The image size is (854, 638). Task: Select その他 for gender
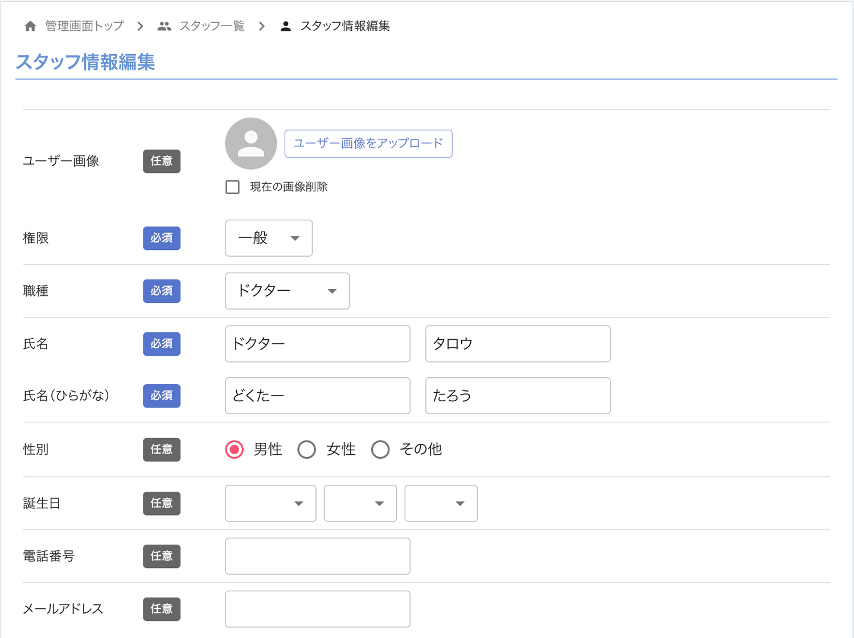[x=380, y=450]
